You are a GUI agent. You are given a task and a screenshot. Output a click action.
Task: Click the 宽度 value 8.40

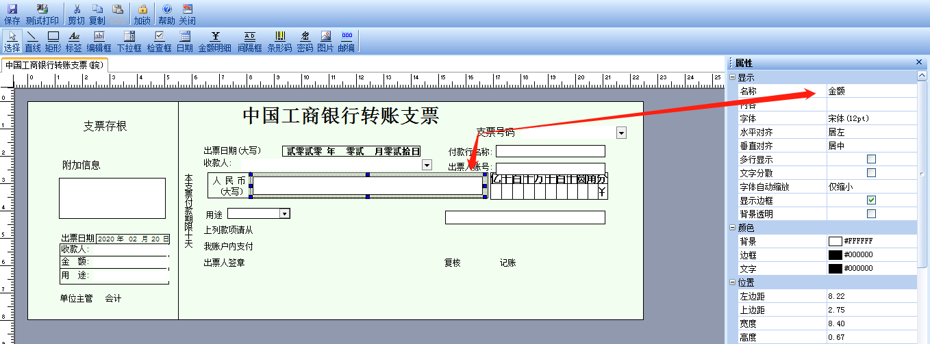871,323
